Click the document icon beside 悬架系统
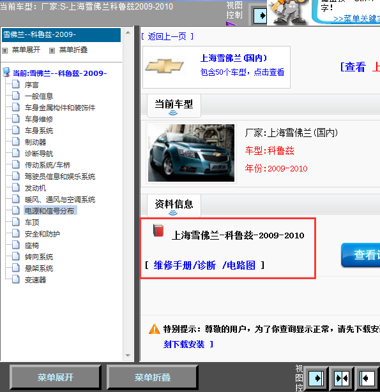The width and height of the screenshot is (380, 392). coord(16,268)
